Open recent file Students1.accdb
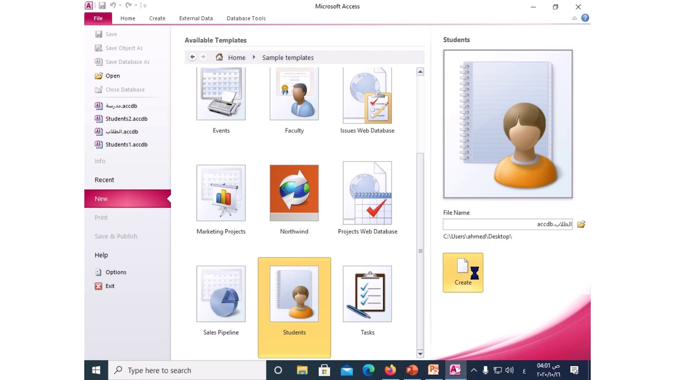 point(121,144)
